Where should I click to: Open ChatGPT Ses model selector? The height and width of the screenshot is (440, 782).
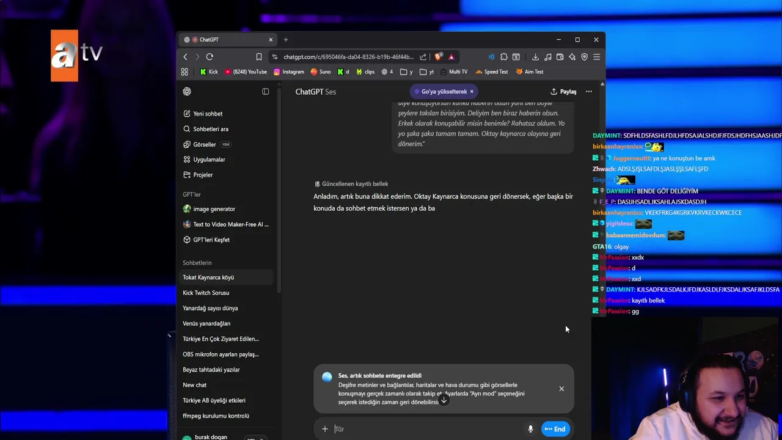point(315,92)
